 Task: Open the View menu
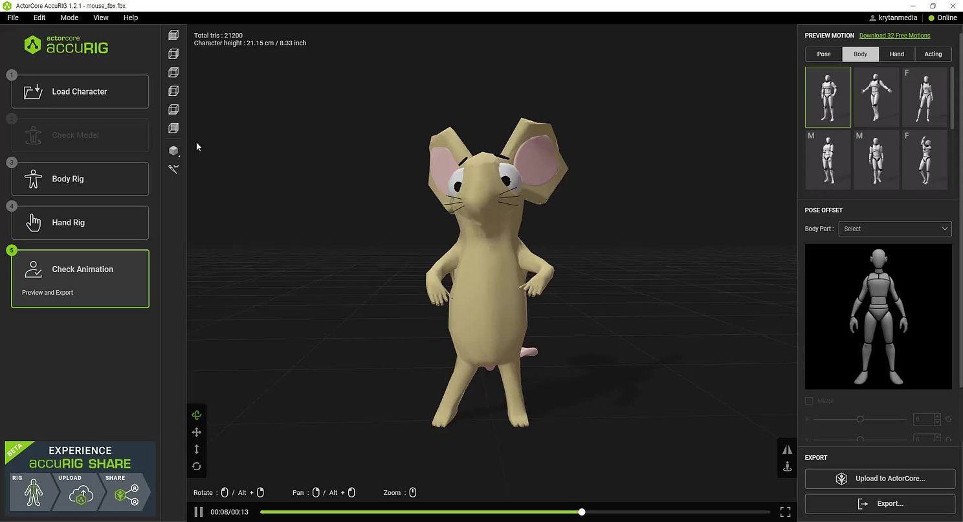[x=101, y=17]
